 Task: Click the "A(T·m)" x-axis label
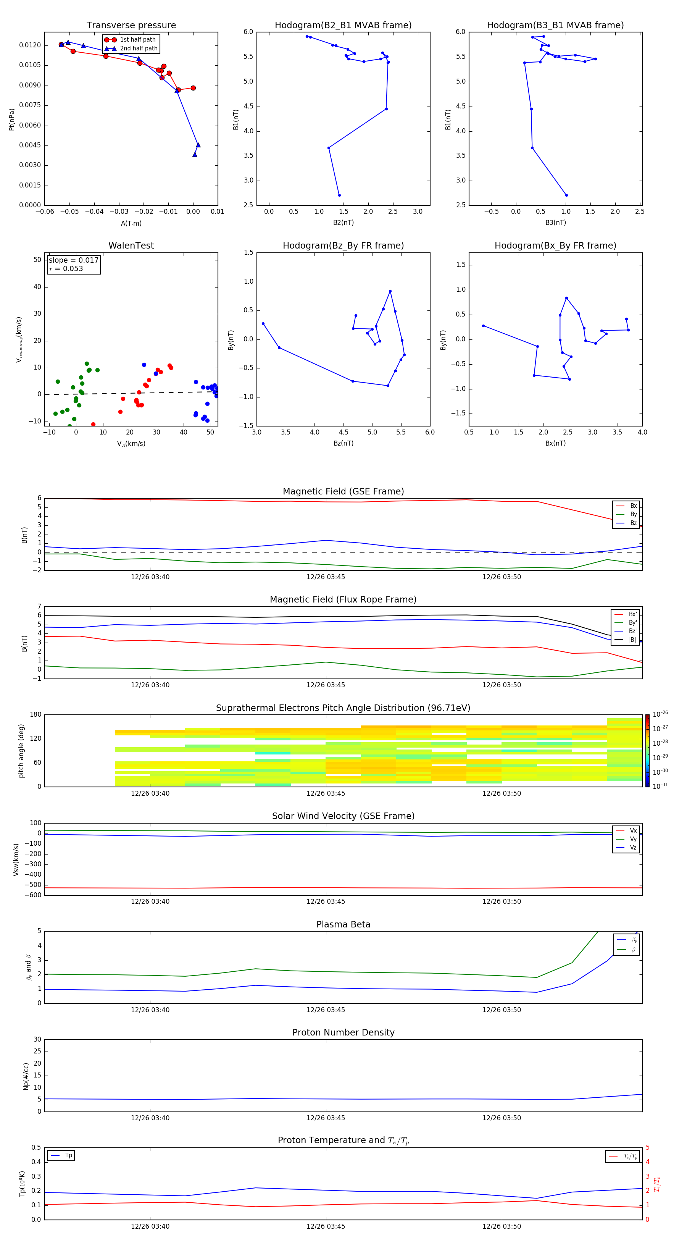(131, 223)
